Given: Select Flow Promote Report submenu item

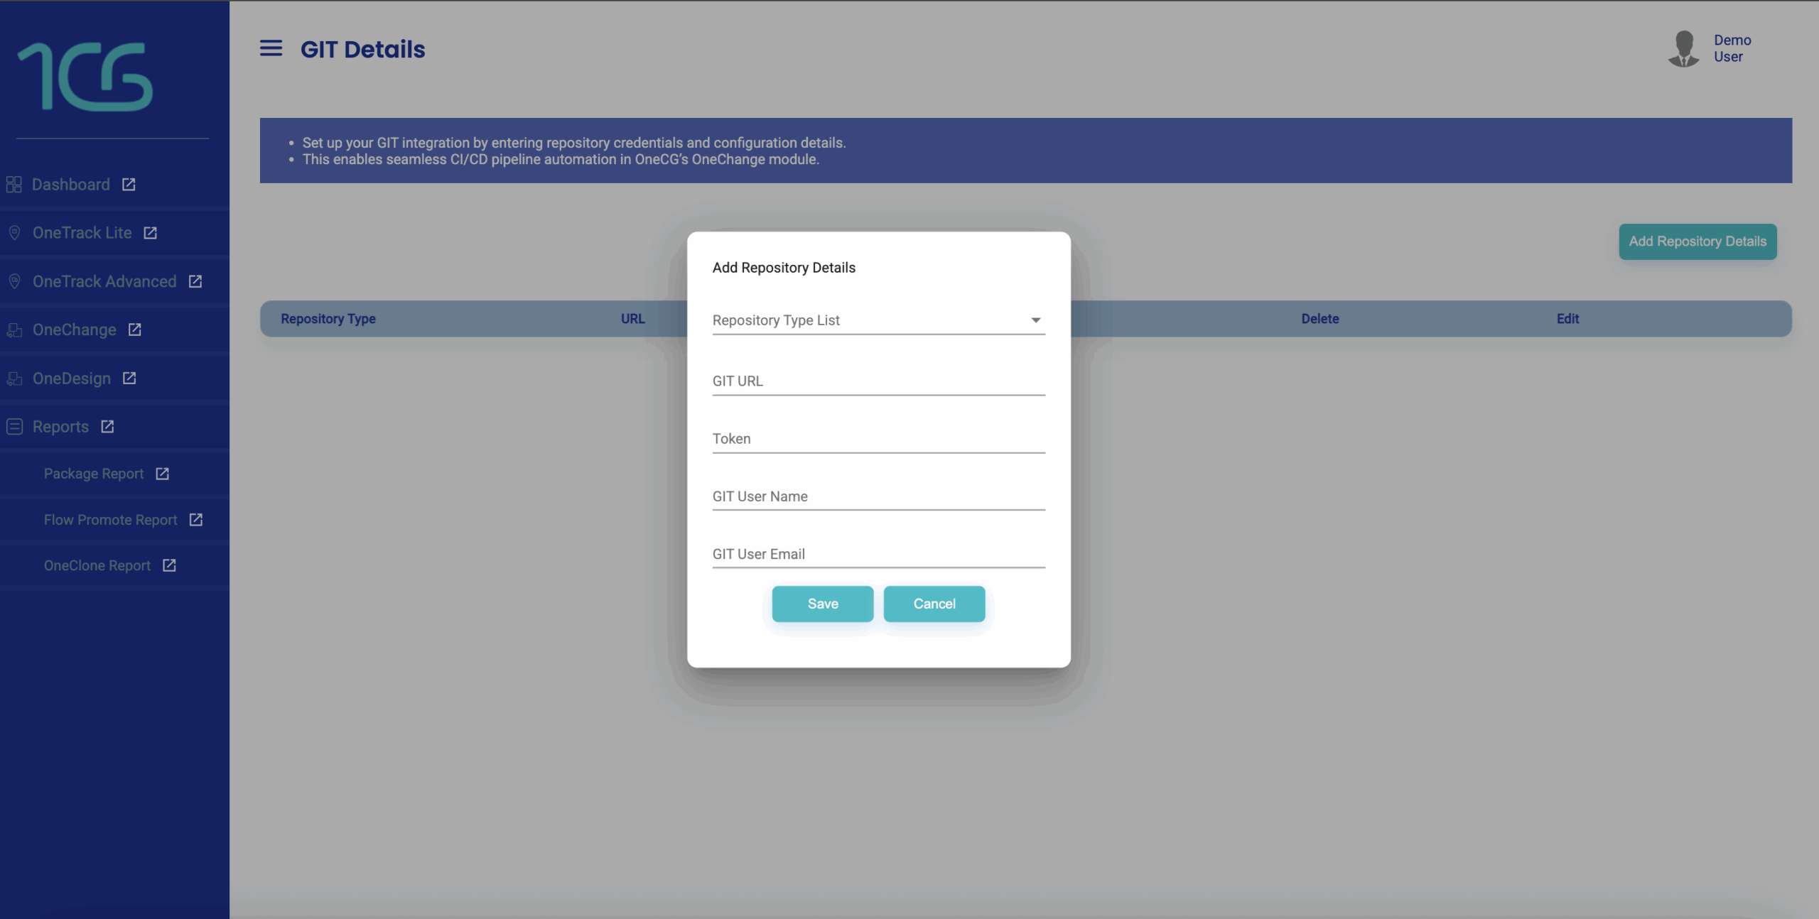Looking at the screenshot, I should pos(110,520).
